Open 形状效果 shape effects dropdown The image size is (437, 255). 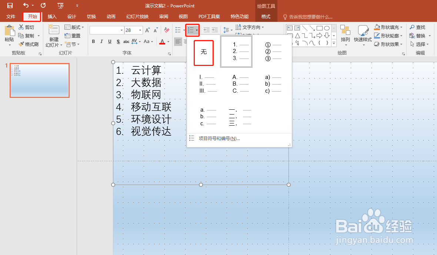click(388, 44)
